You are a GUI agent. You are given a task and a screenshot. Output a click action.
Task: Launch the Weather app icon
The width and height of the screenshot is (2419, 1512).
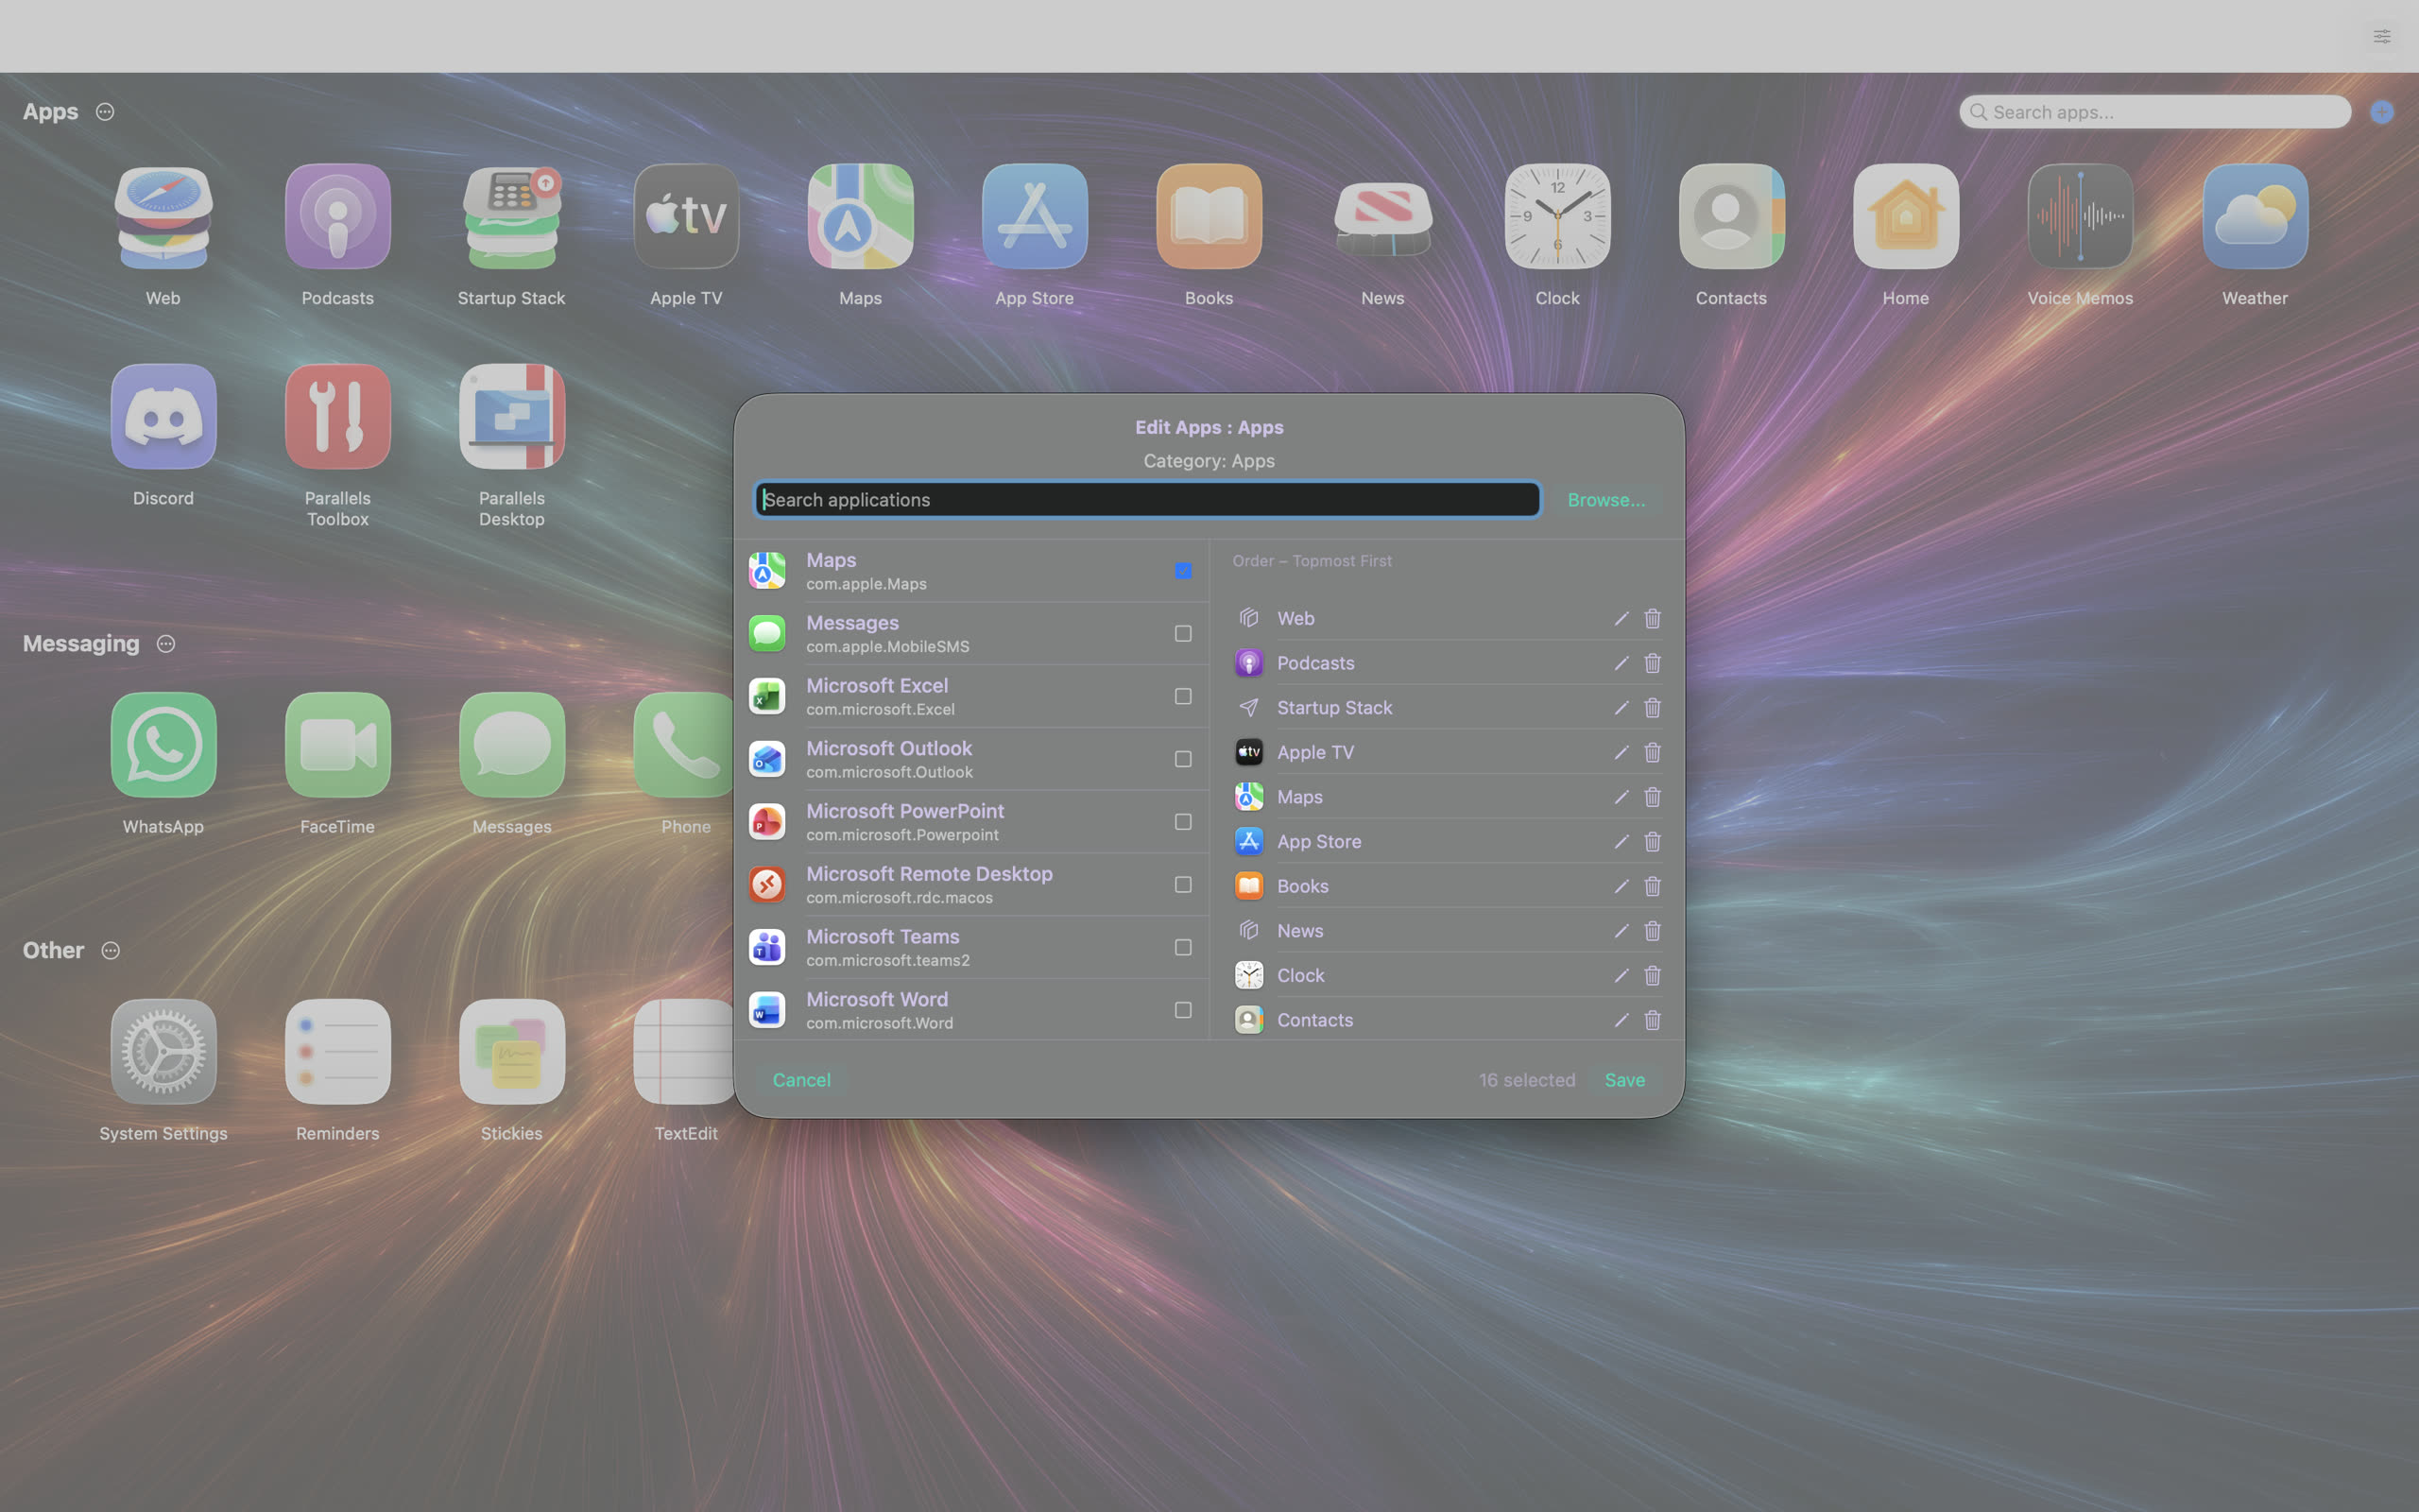tap(2256, 217)
